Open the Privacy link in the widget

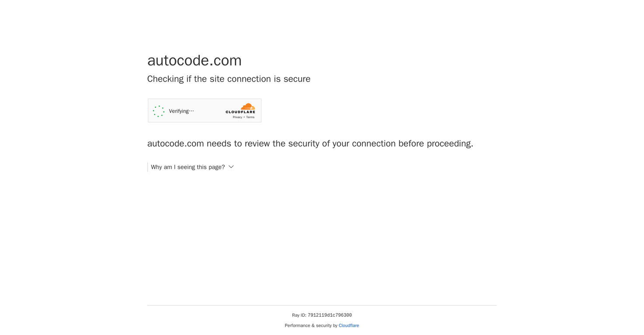[x=237, y=117]
